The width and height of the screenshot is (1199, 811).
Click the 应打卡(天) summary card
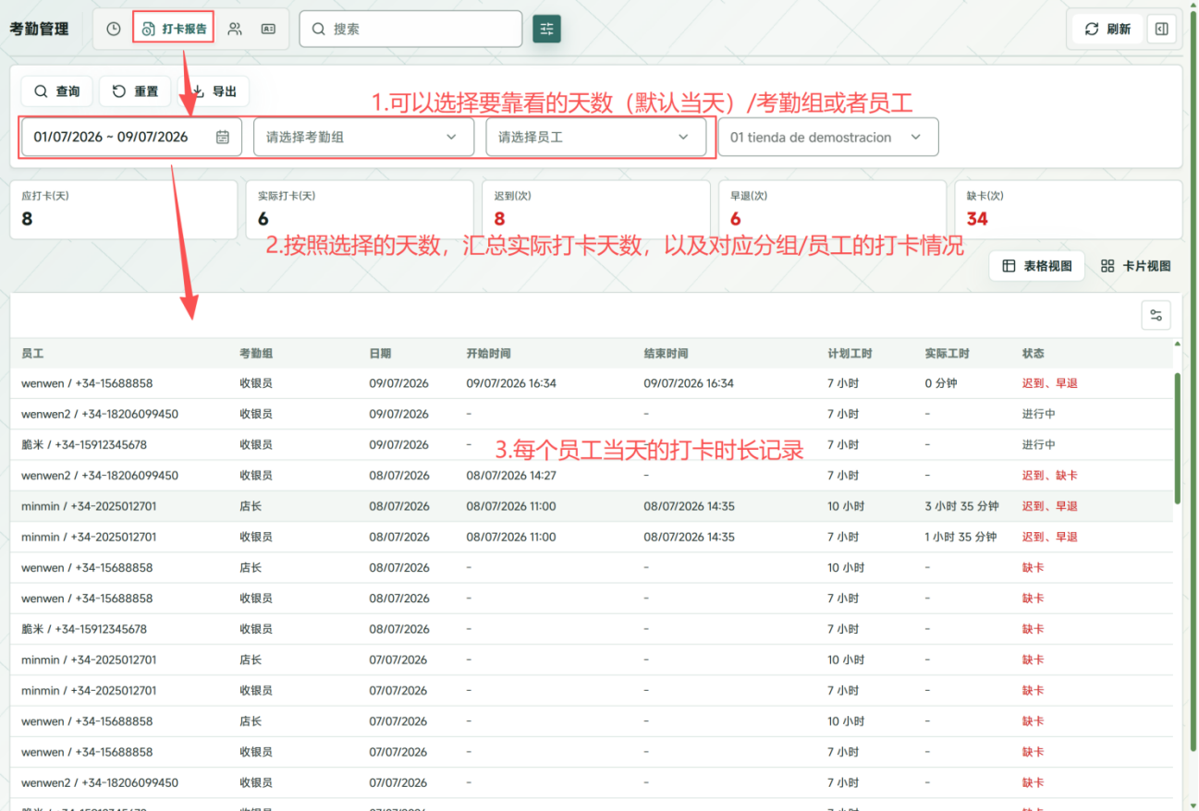point(124,210)
